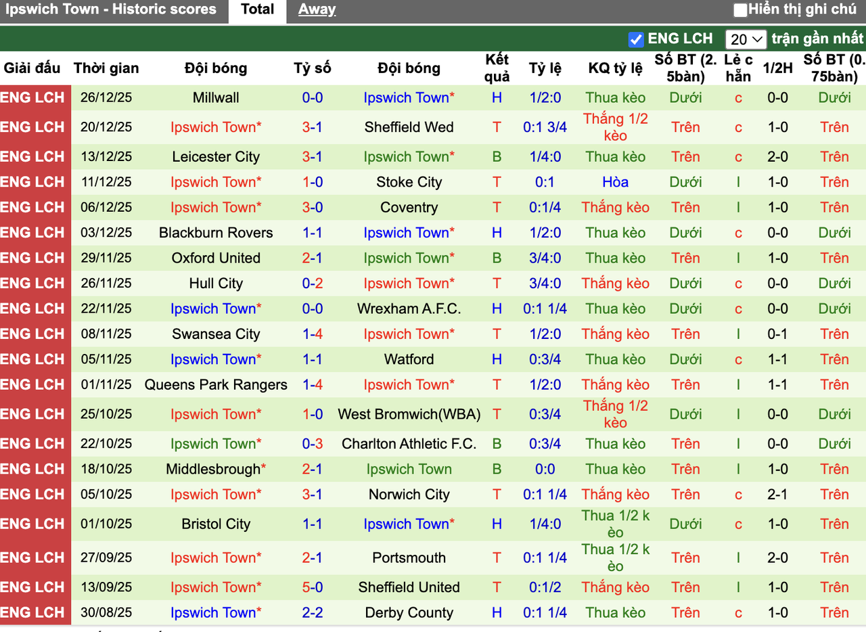Select the 26/12/25 date cell
The height and width of the screenshot is (632, 866).
106,97
